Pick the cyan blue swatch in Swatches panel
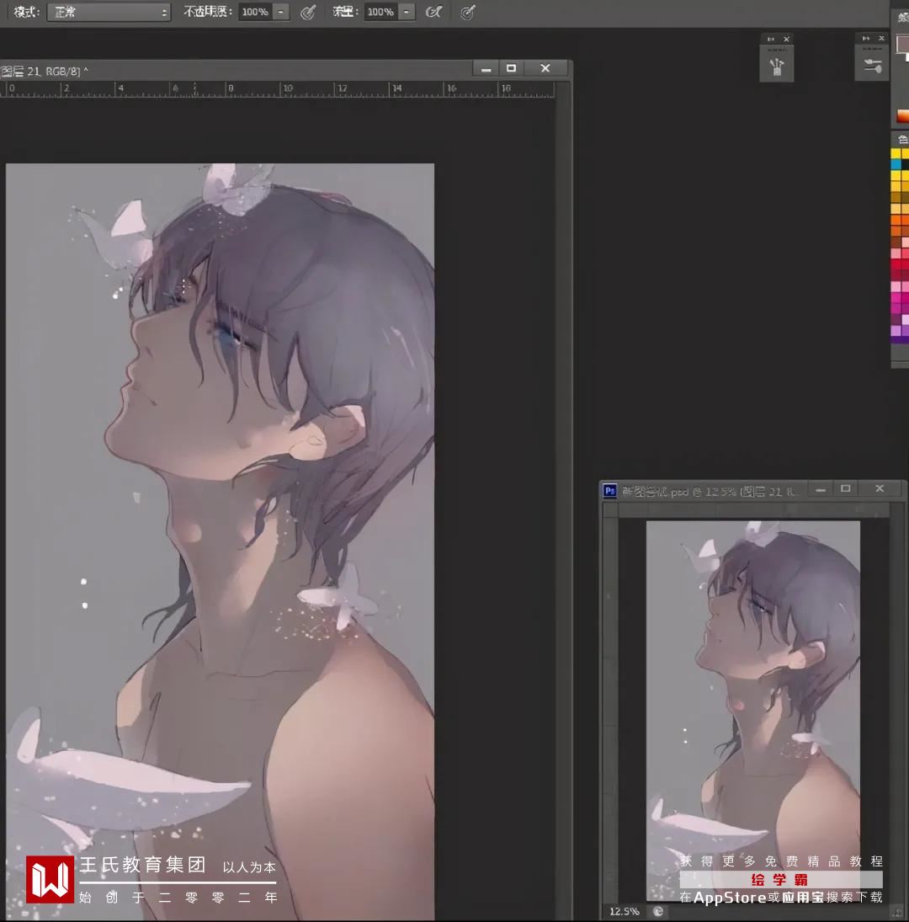The height and width of the screenshot is (922, 909). tap(896, 164)
